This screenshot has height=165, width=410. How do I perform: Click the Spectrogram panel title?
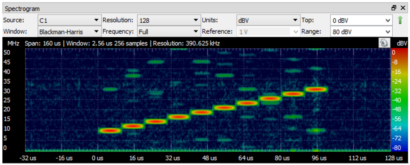pyautogui.click(x=22, y=9)
